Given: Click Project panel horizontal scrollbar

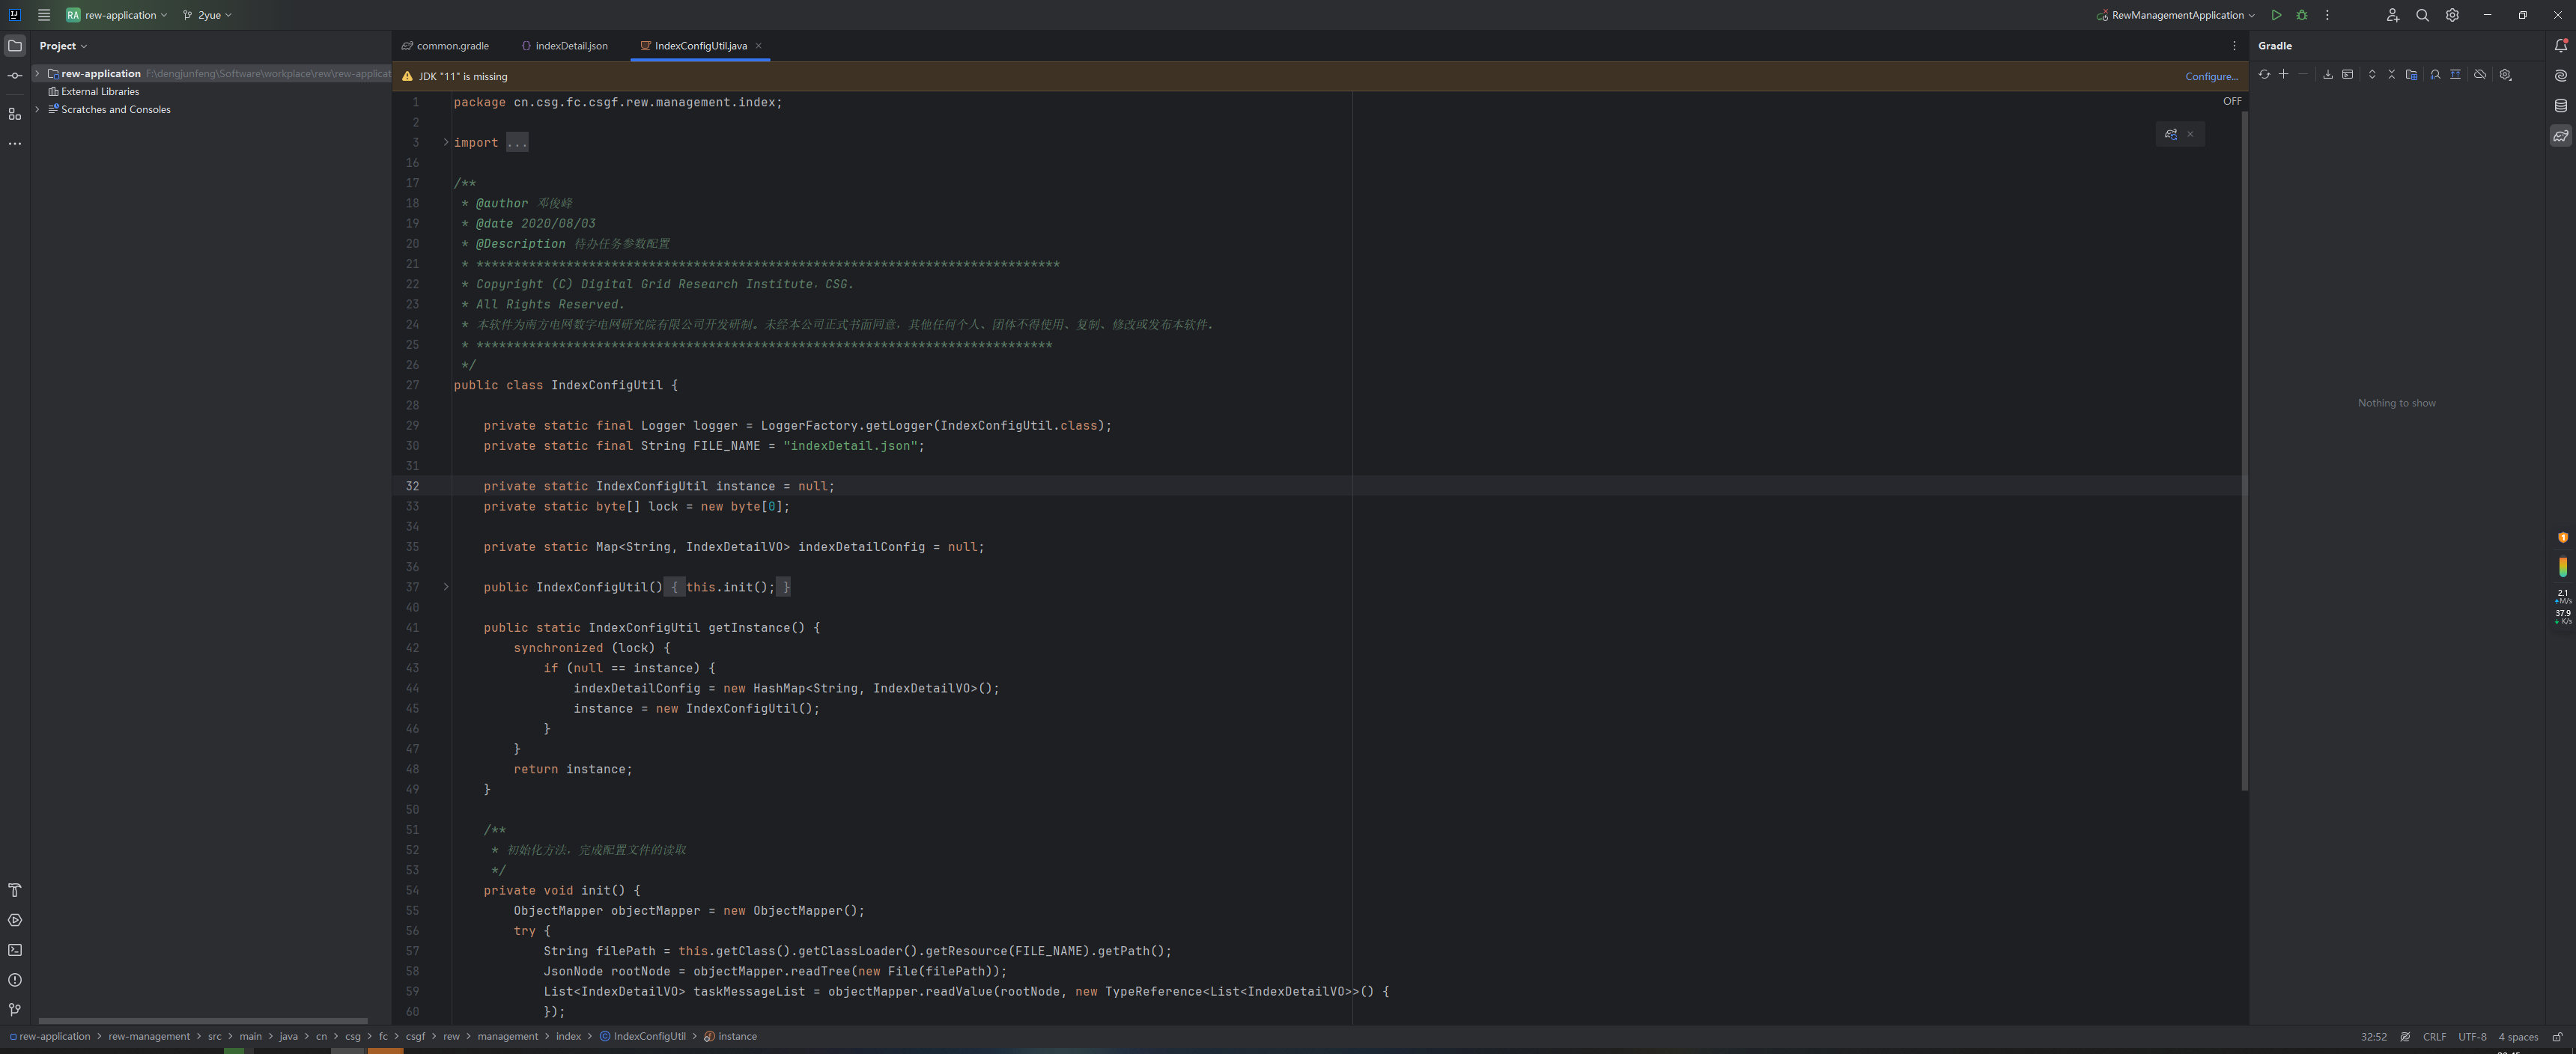Looking at the screenshot, I should click(x=203, y=1020).
